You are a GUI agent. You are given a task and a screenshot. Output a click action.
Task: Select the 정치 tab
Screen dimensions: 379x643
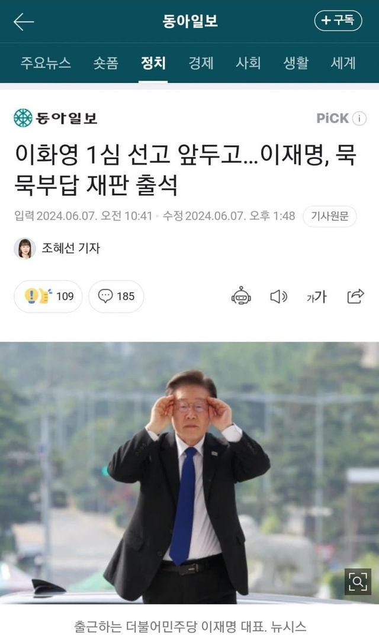tap(153, 63)
